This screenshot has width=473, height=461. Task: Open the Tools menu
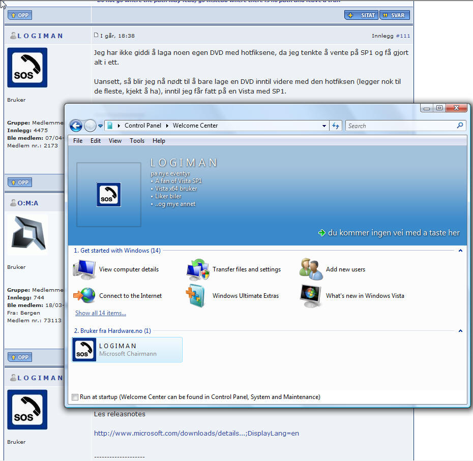point(137,141)
